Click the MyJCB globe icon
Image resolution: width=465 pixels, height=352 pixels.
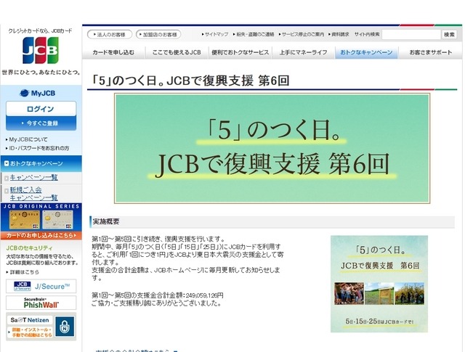[24, 93]
